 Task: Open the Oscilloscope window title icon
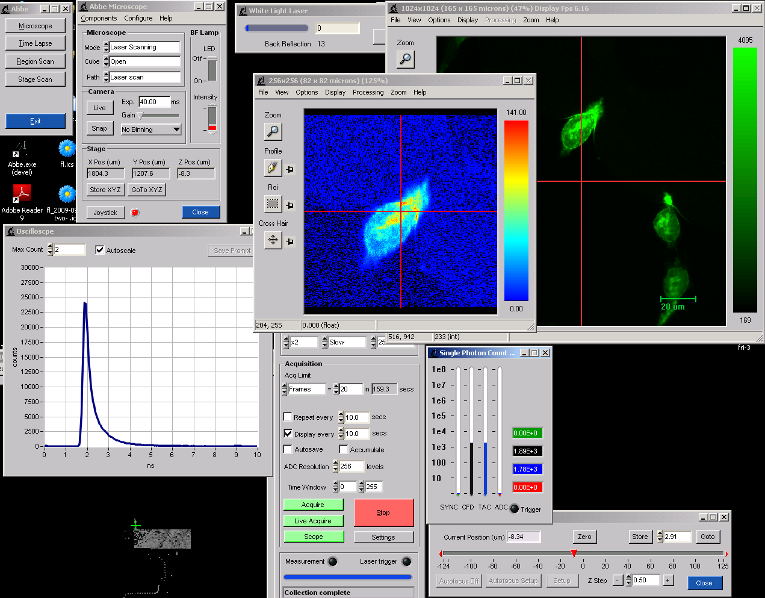point(11,231)
